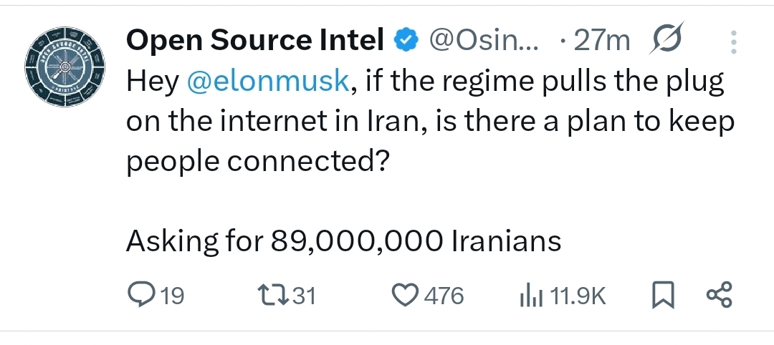The image size is (774, 345).
Task: Click the 27m post timestamp
Action: click(x=602, y=42)
